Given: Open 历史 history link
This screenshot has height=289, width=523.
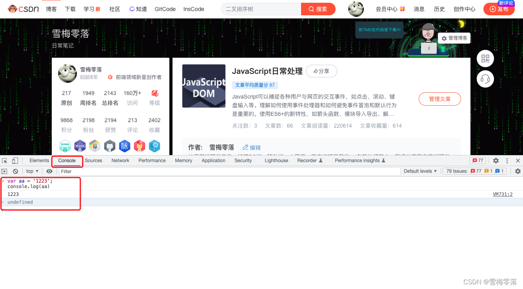Looking at the screenshot, I should 439,9.
